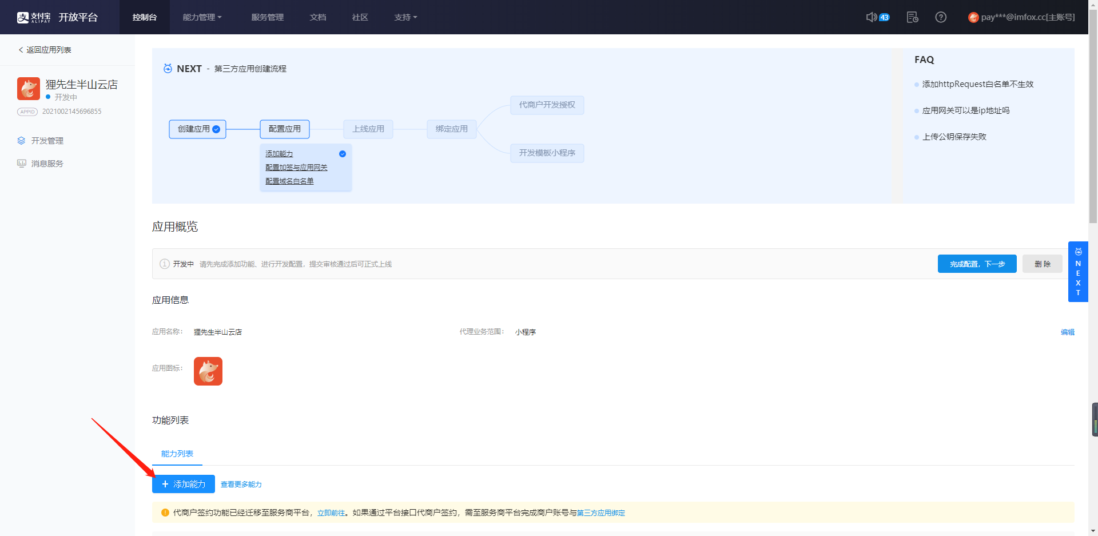The width and height of the screenshot is (1098, 536).
Task: Click the 绑定应用 flow step
Action: point(452,129)
